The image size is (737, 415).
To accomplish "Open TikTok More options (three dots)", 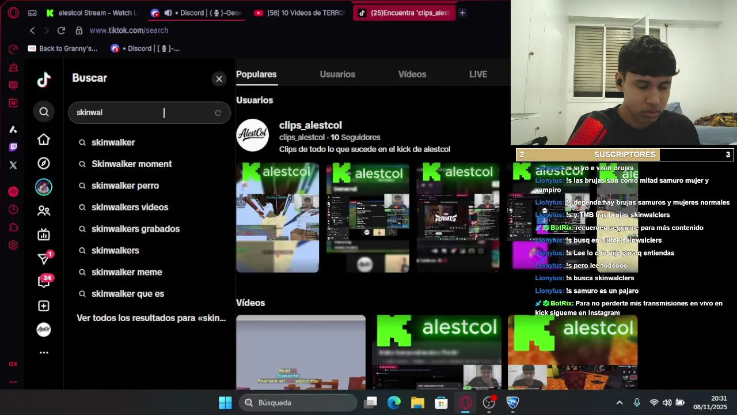I will point(44,352).
